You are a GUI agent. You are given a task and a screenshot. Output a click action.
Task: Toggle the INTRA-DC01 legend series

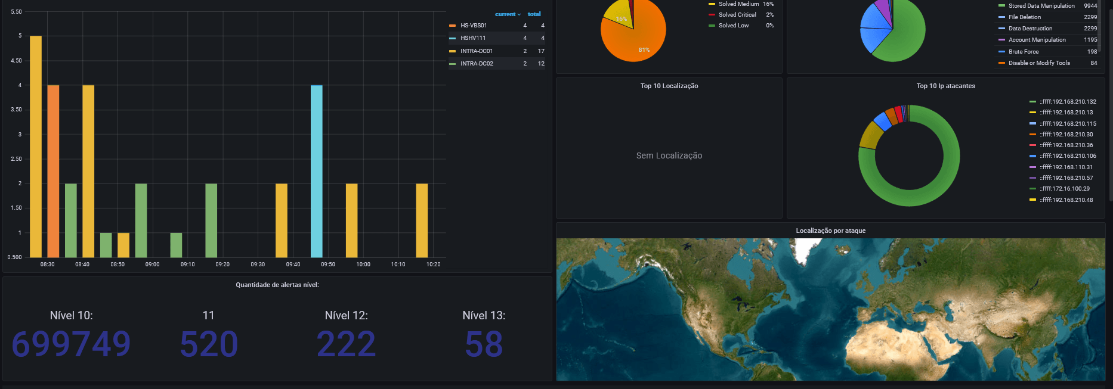(x=477, y=51)
